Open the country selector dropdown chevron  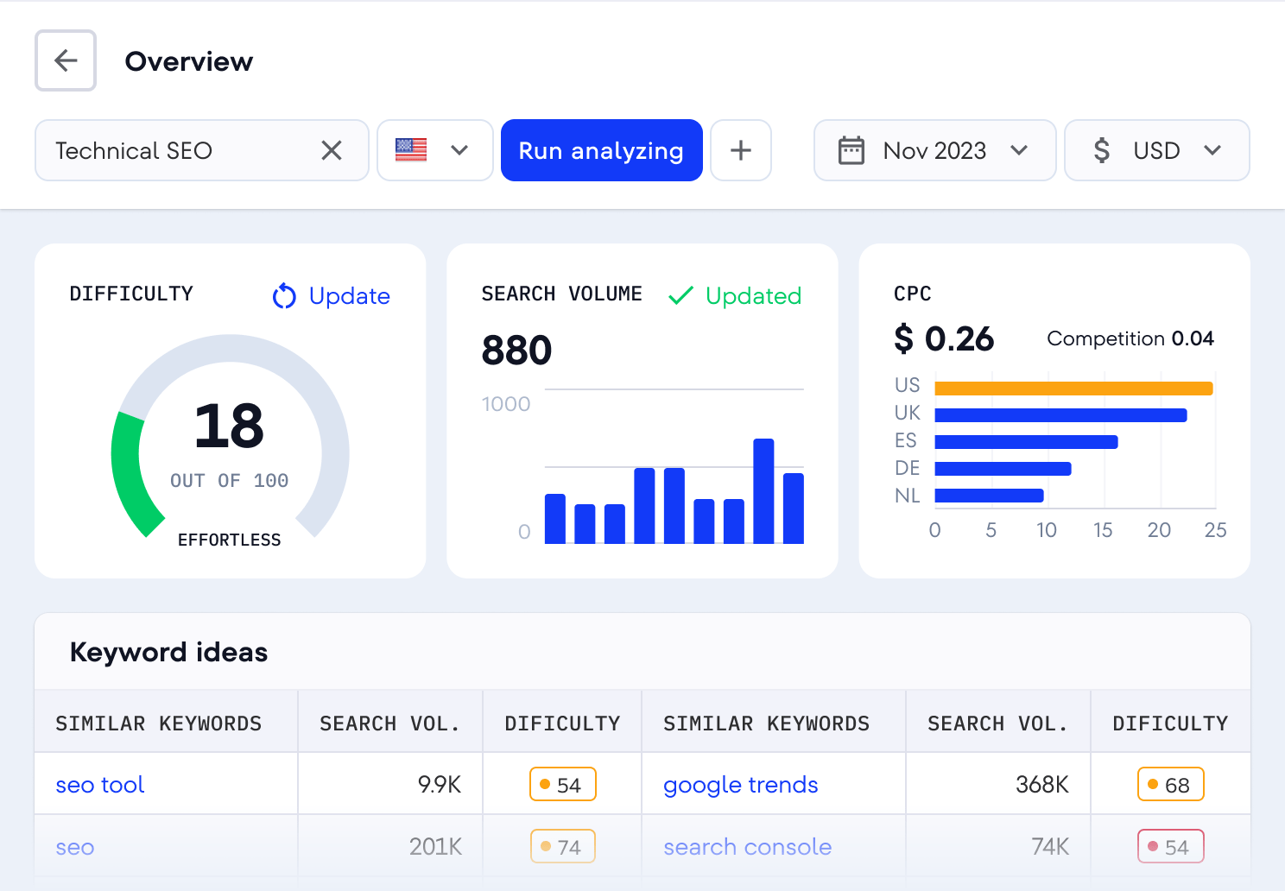(459, 150)
